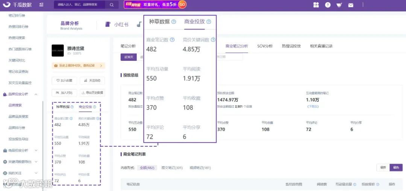Sort the note list by 最新
Screen dimensions: 406x191
(x=383, y=167)
